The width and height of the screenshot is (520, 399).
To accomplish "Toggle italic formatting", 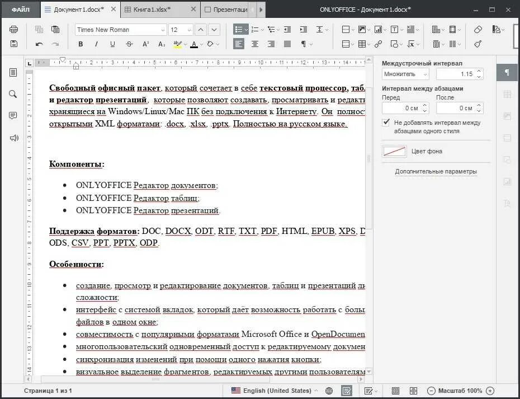I will tap(97, 44).
